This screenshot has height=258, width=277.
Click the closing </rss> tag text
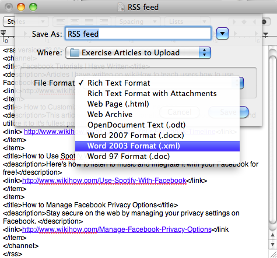(x=13, y=254)
